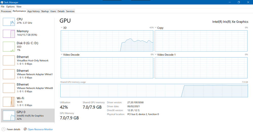Viewport: 253px width, 134px height.
Task: Click the Video Decode graph area
Action: pyautogui.click(x=107, y=68)
